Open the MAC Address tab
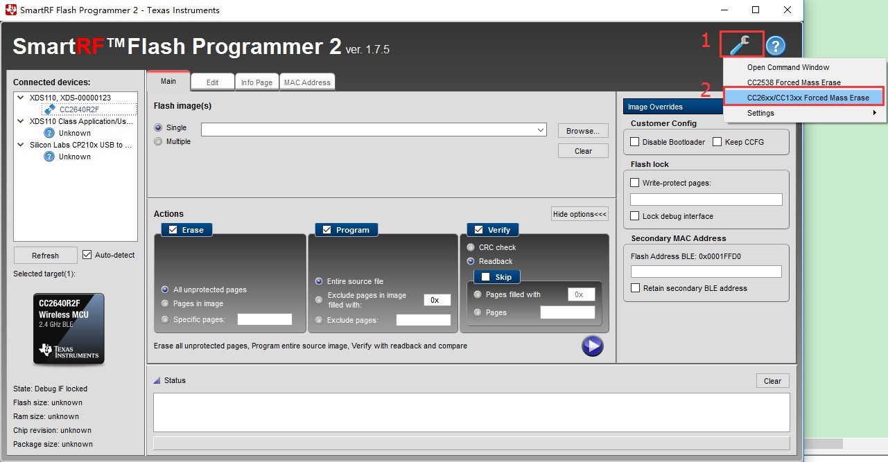 pos(308,82)
